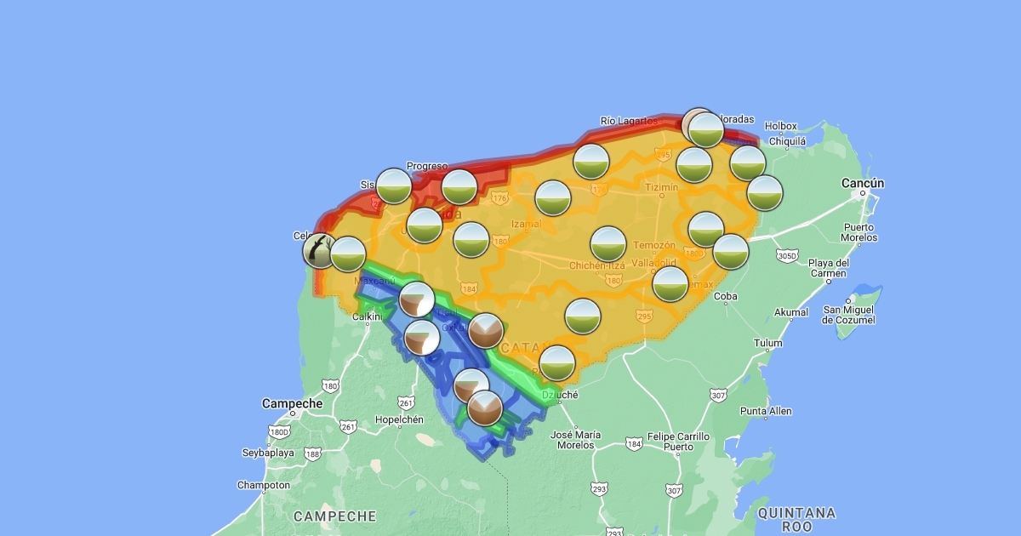Screen dimensions: 1021x536
Task: Select the marker right of Izamal label
Action: [553, 198]
